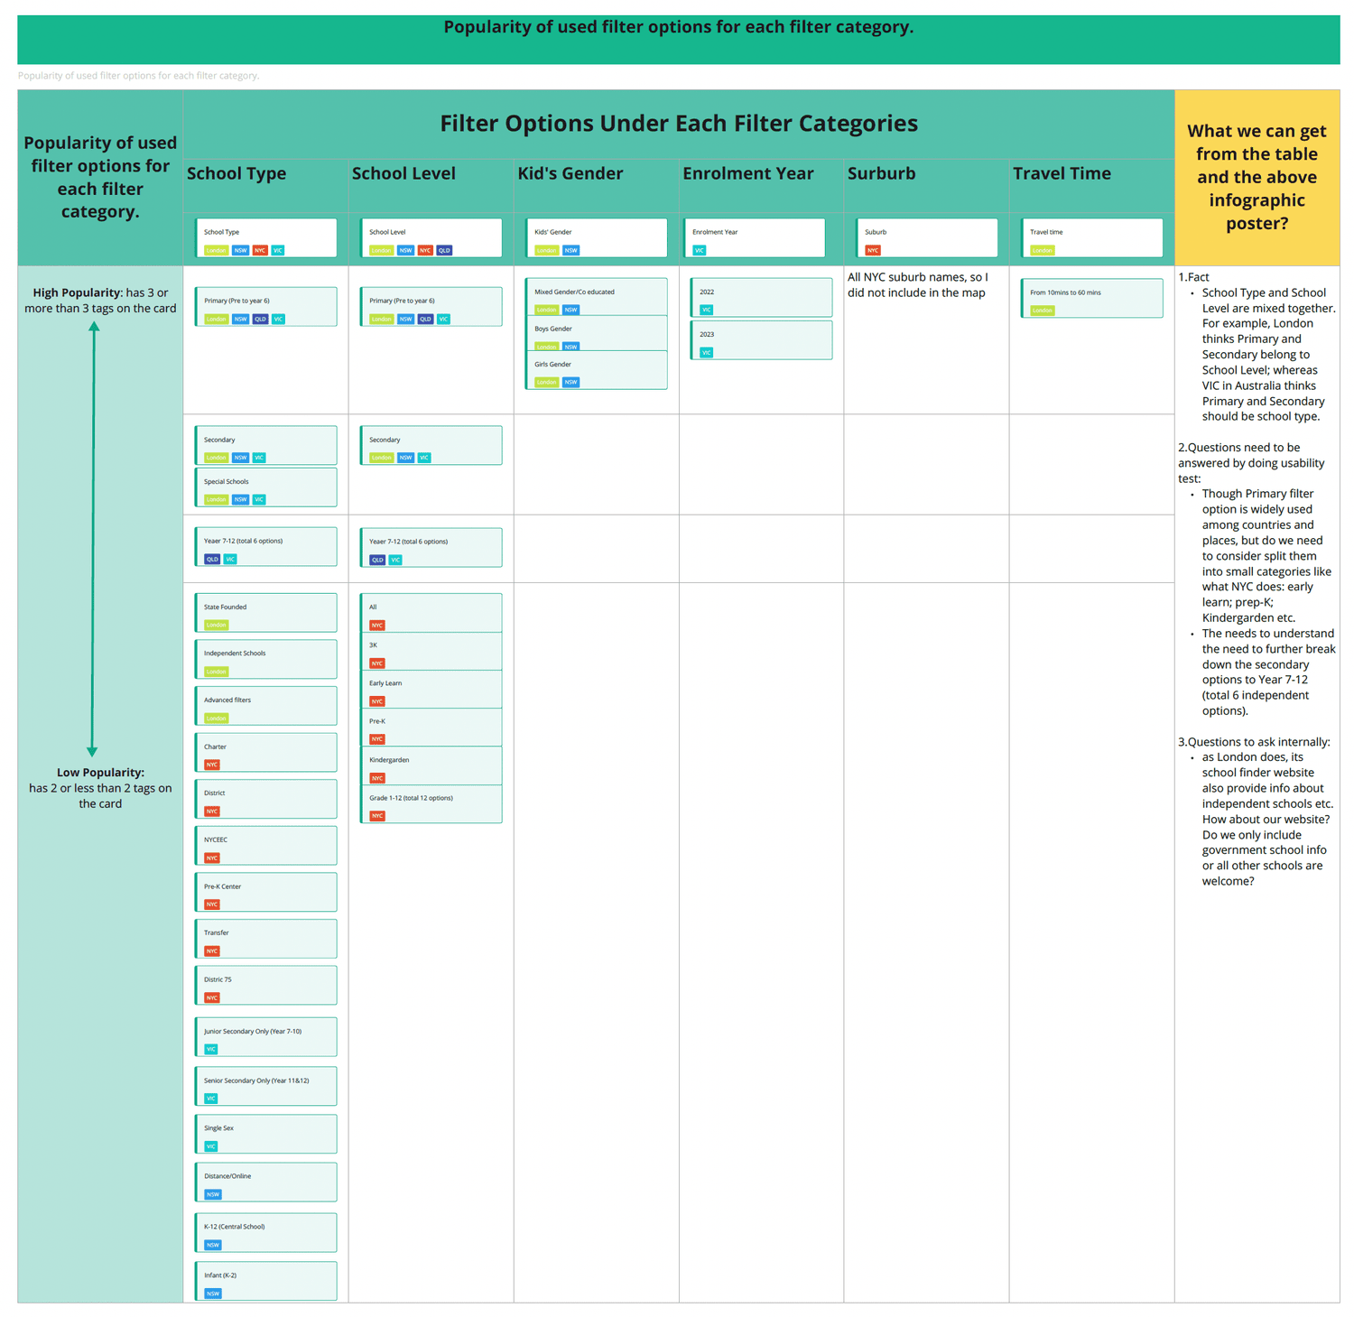1354x1317 pixels.
Task: Select the Secondary card under School Level
Action: point(431,446)
